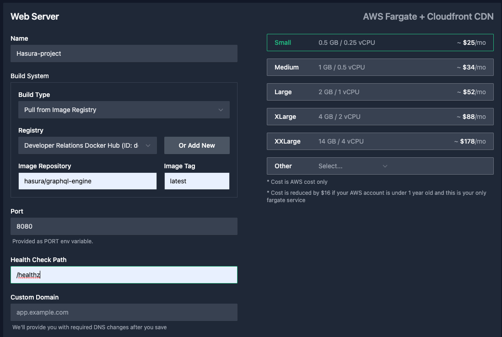Click the Registry dropdown chevron icon
Viewport: 502px width, 337px height.
[x=147, y=145]
